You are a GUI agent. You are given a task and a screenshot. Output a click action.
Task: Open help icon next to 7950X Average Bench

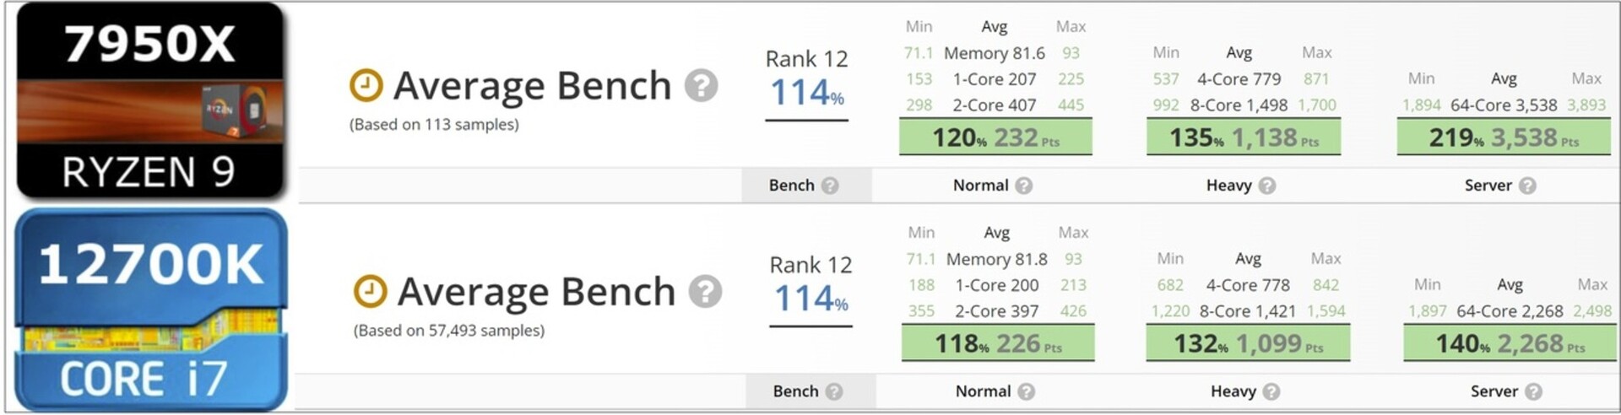coord(701,85)
